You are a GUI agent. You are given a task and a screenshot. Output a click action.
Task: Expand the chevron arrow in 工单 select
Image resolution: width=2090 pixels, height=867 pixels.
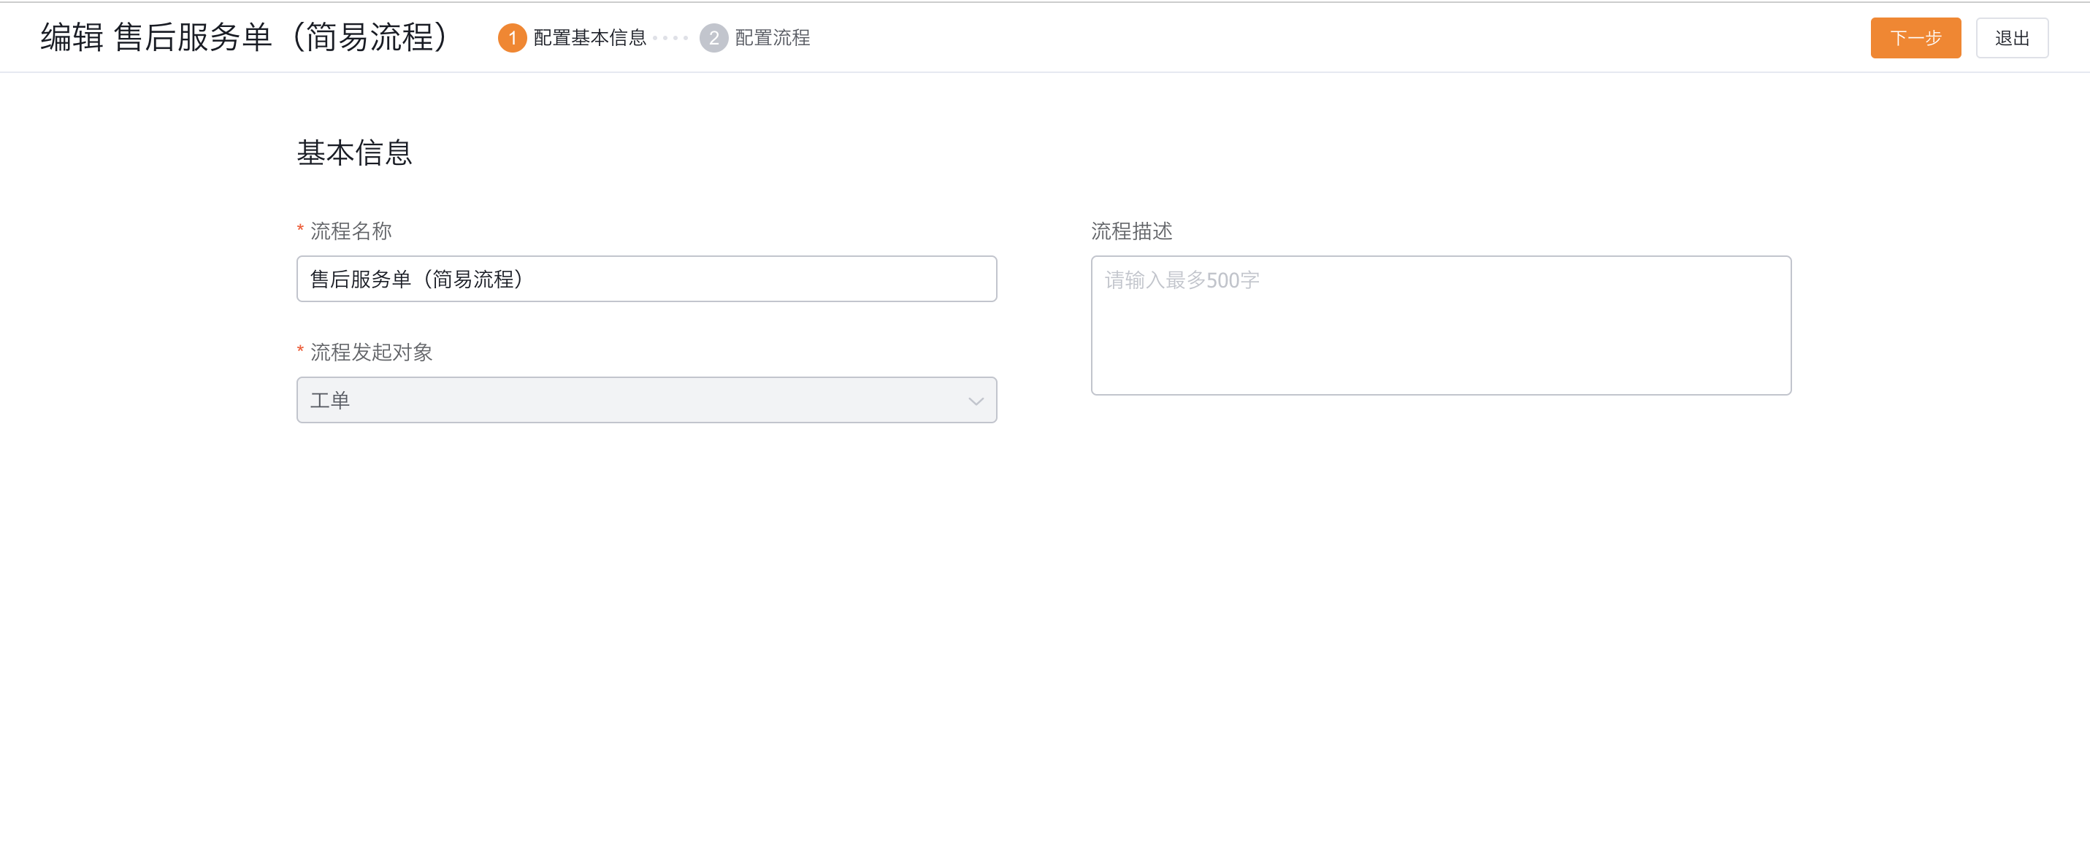(x=975, y=401)
